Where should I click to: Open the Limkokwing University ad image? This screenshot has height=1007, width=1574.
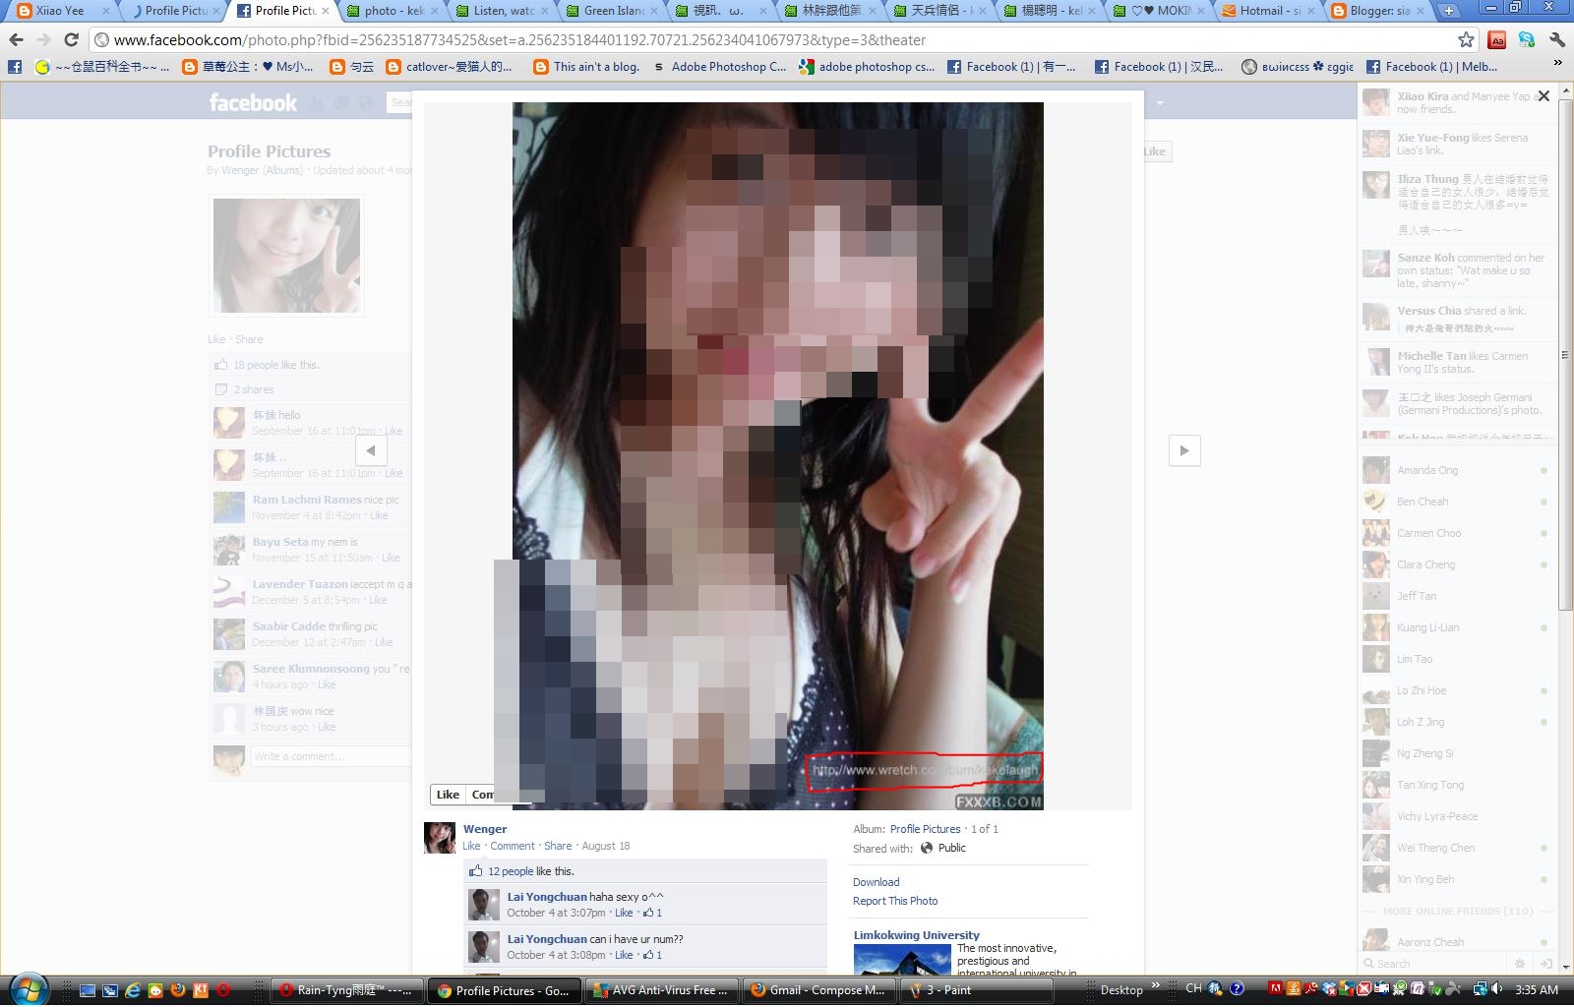(902, 960)
